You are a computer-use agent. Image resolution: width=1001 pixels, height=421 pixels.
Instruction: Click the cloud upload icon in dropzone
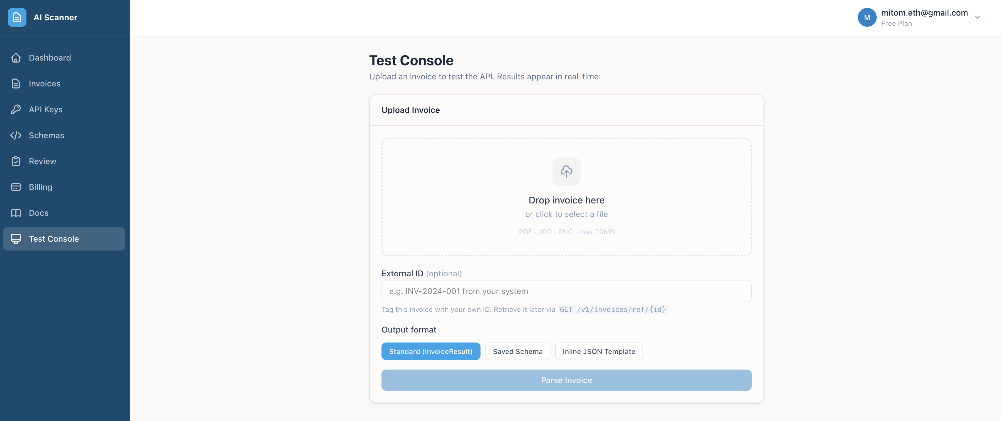[566, 171]
